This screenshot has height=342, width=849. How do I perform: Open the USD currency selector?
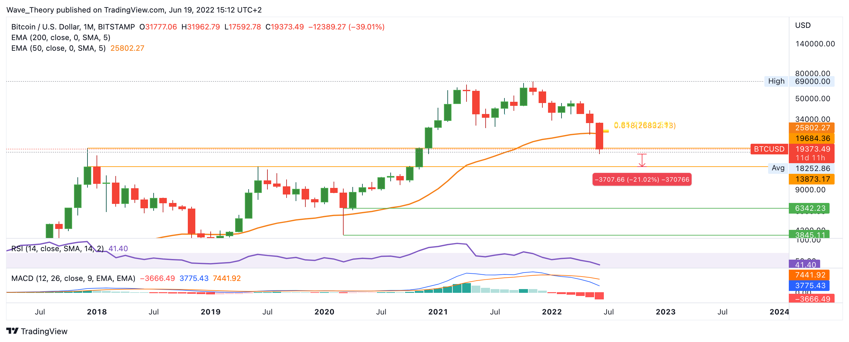[803, 25]
